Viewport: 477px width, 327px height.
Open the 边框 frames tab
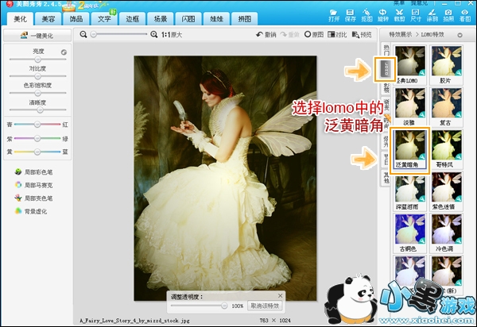tap(132, 19)
